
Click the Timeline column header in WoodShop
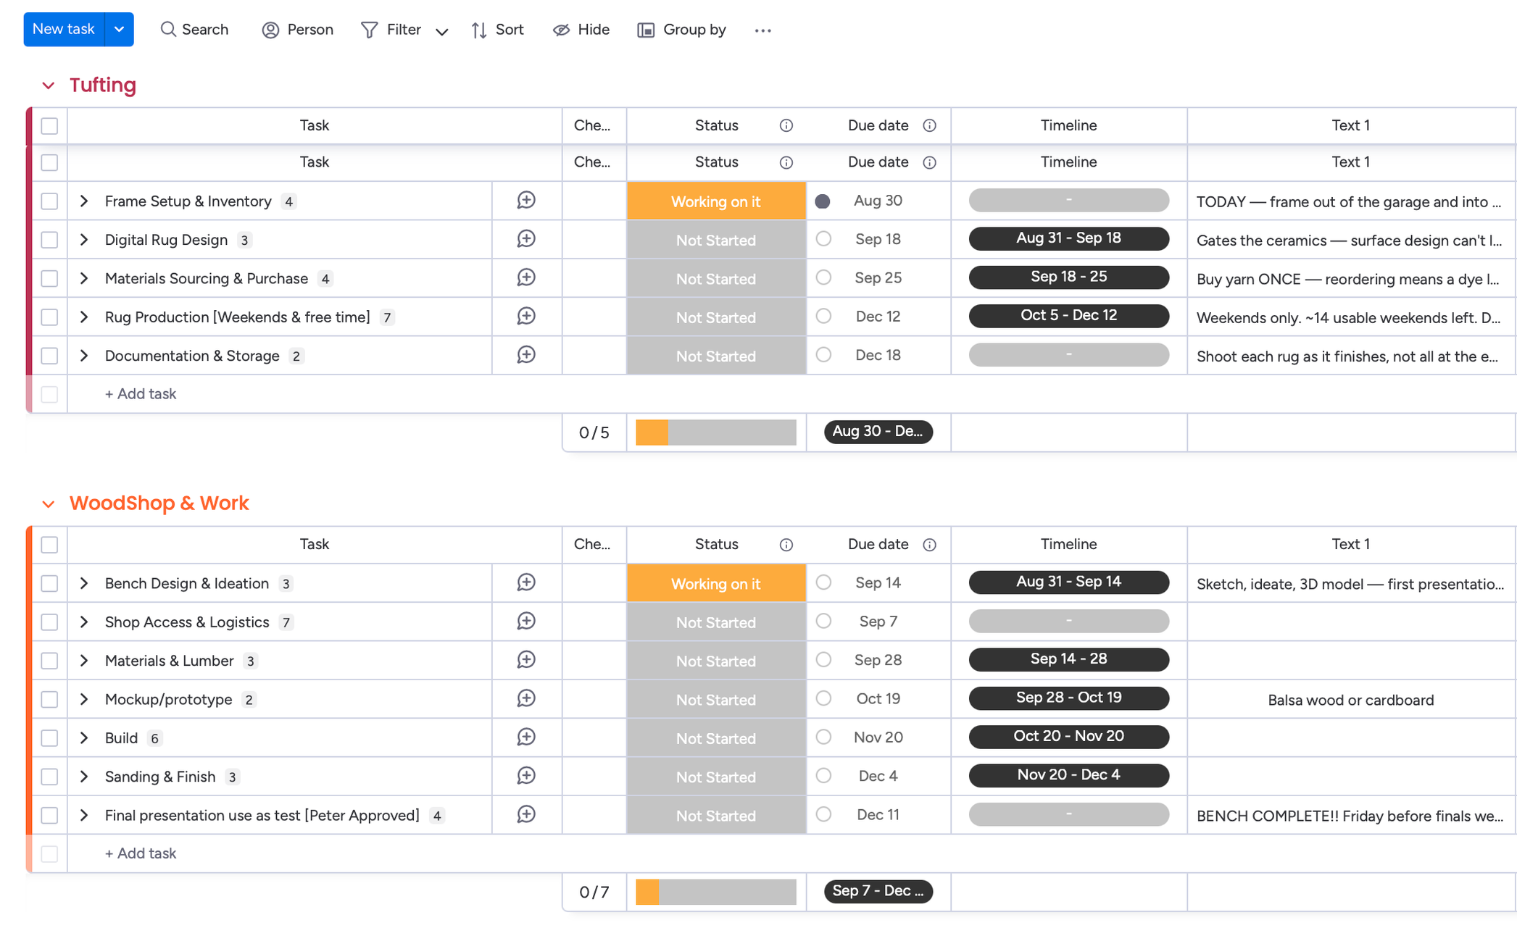1068,545
